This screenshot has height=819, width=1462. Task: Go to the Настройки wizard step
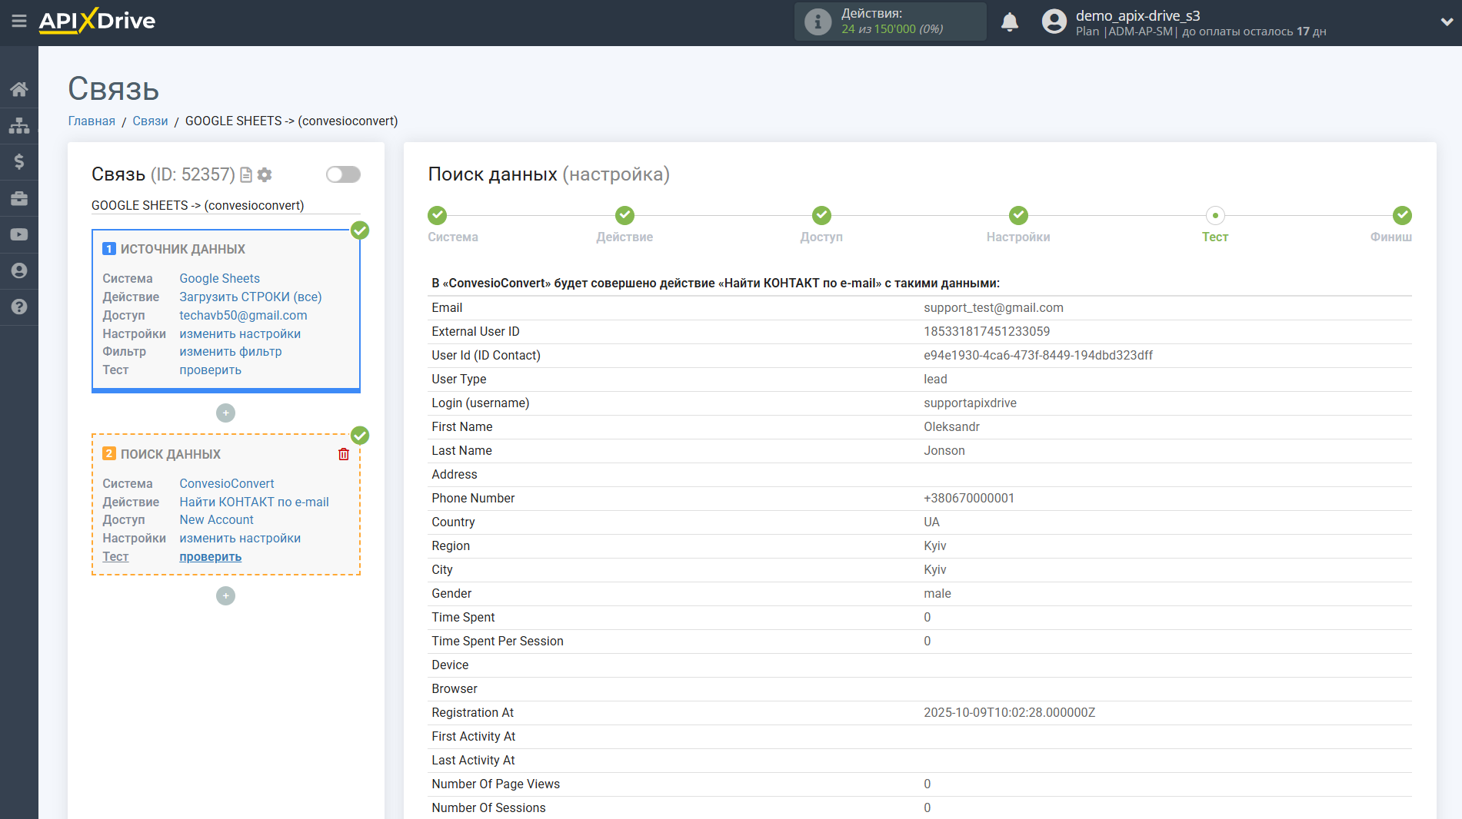tap(1017, 216)
